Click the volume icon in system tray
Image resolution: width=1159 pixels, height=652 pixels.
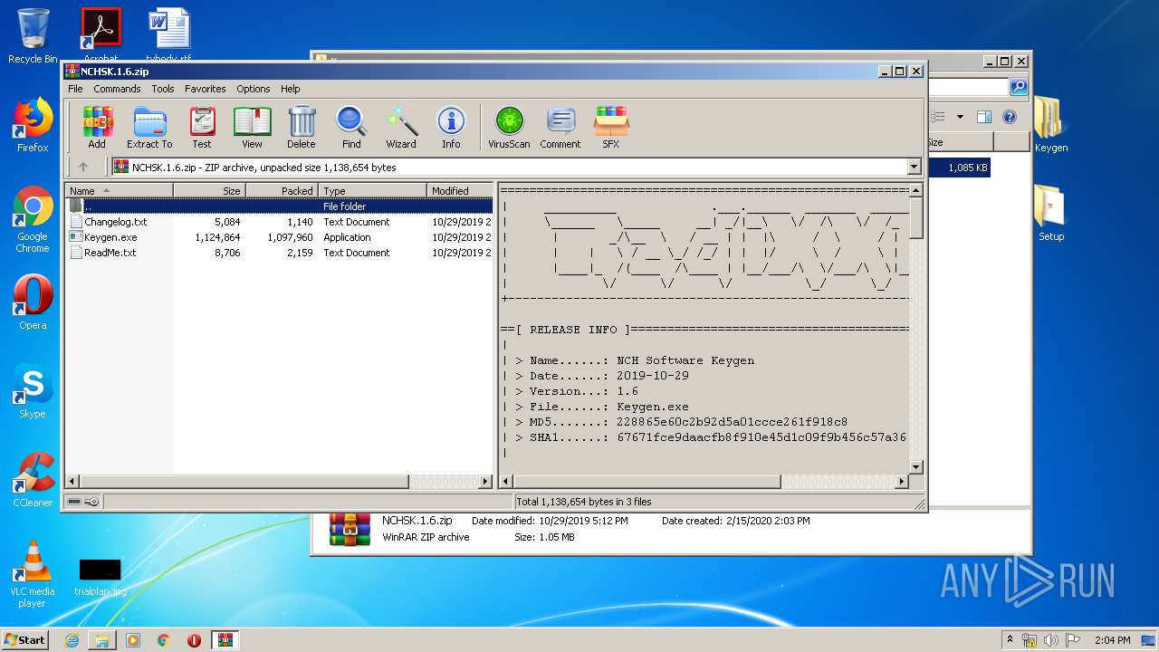1050,639
